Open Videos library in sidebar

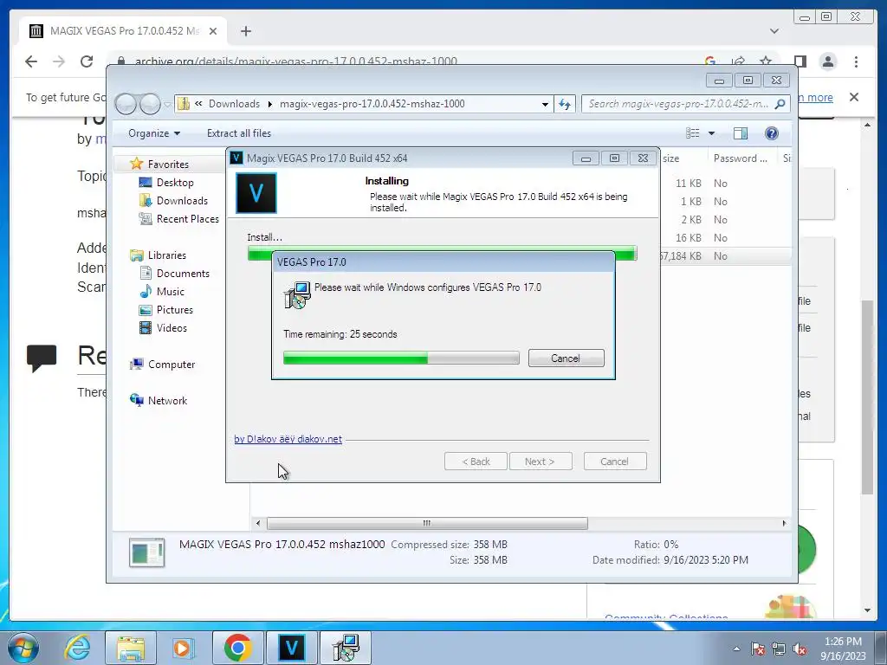pyautogui.click(x=172, y=327)
